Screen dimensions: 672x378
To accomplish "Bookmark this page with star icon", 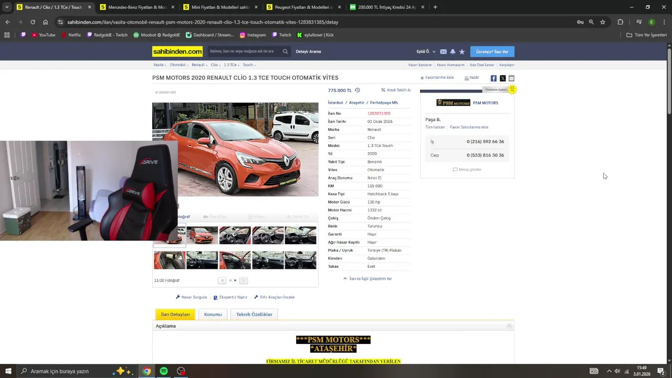I will 603,22.
